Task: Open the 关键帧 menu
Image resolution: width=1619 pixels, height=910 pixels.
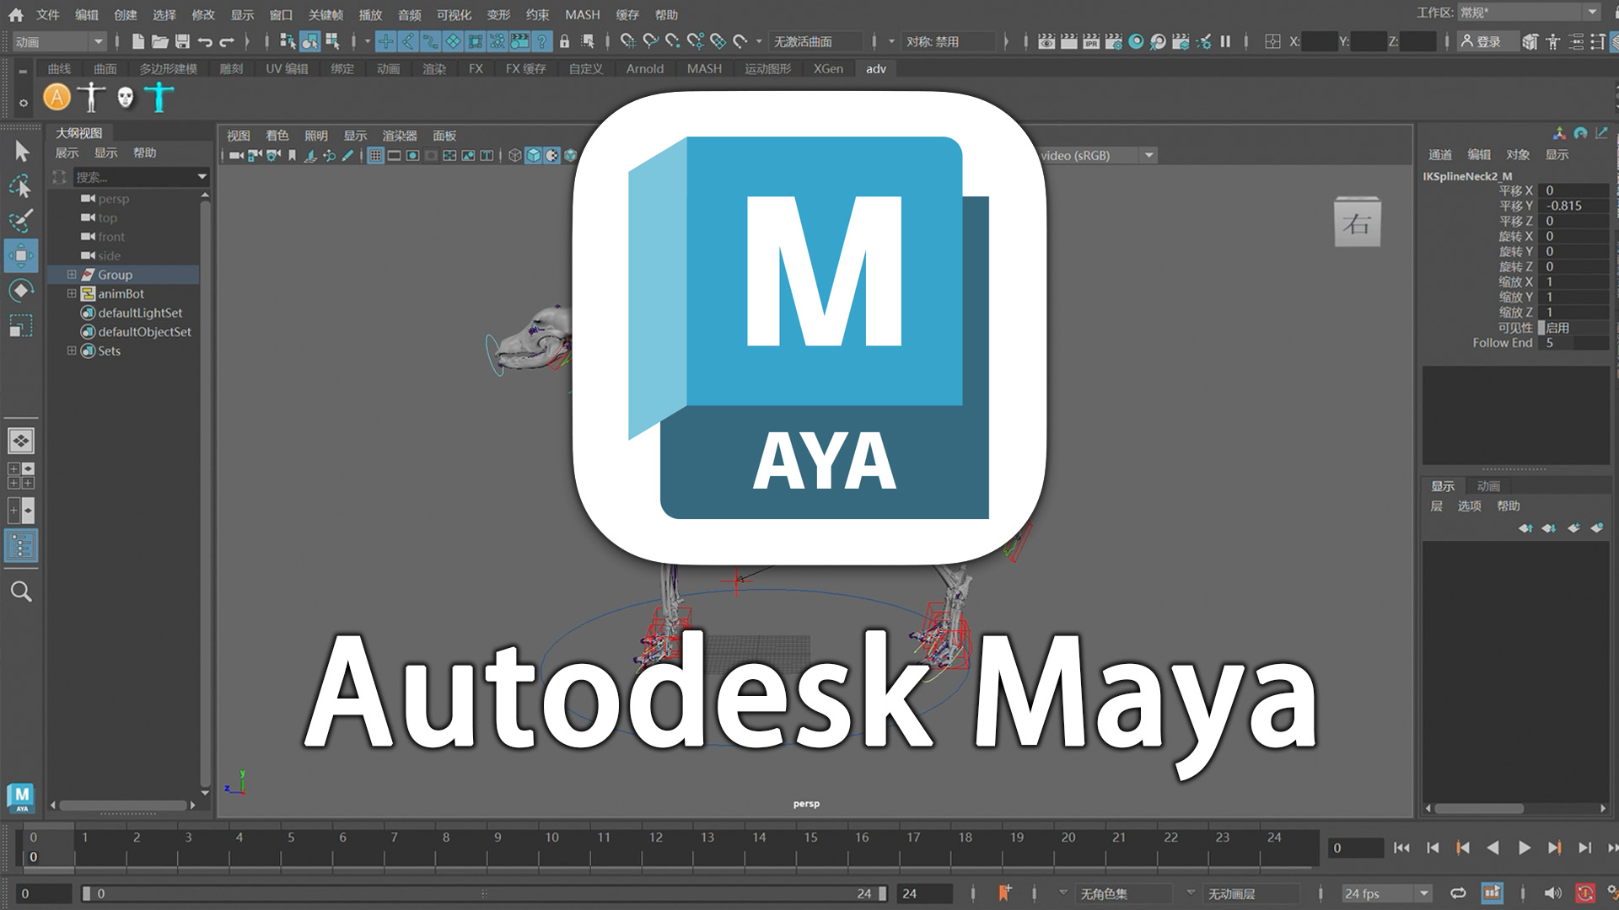Action: click(x=325, y=14)
